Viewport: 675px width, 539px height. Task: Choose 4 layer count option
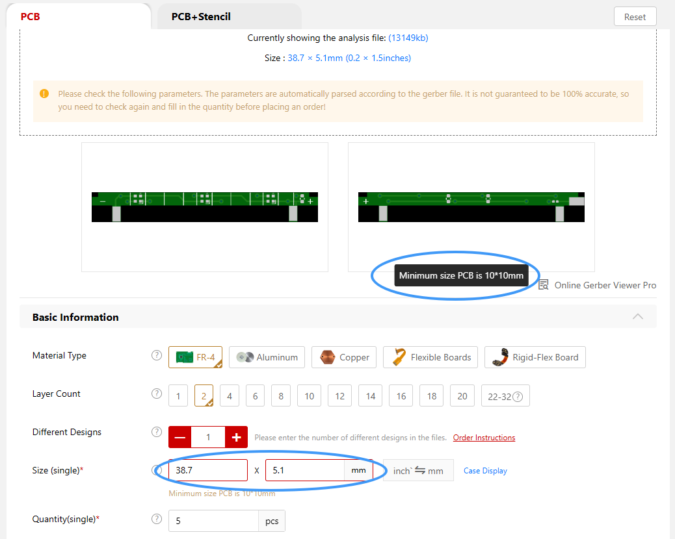230,396
